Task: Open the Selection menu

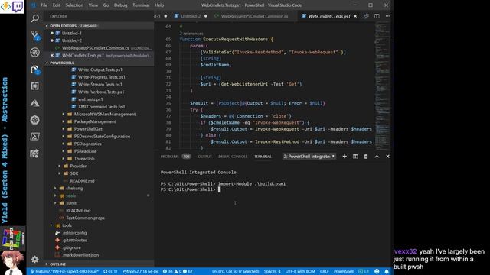Action: pos(74,5)
